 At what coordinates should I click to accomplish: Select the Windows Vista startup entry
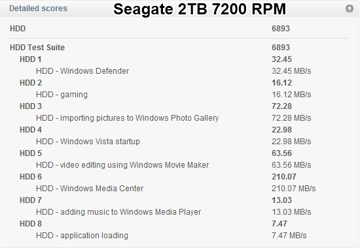tap(100, 142)
